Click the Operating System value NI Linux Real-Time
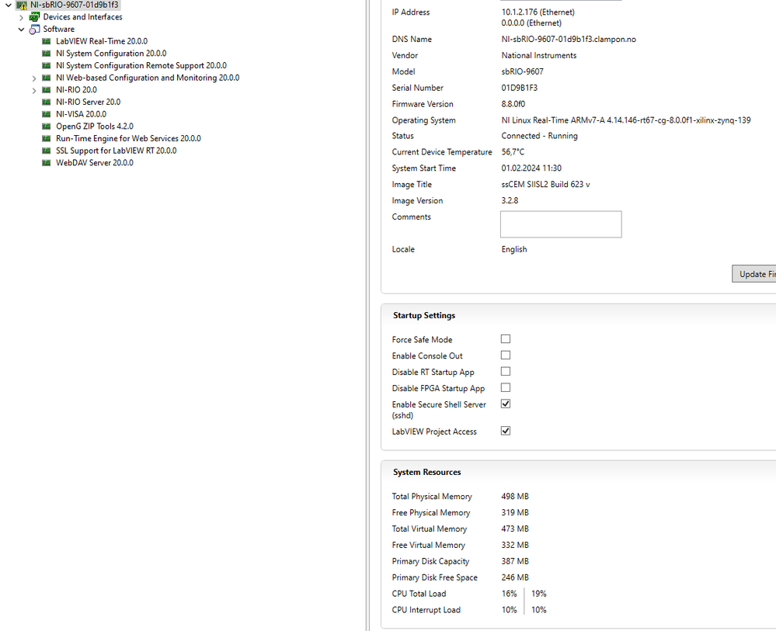This screenshot has height=631, width=776. 625,120
